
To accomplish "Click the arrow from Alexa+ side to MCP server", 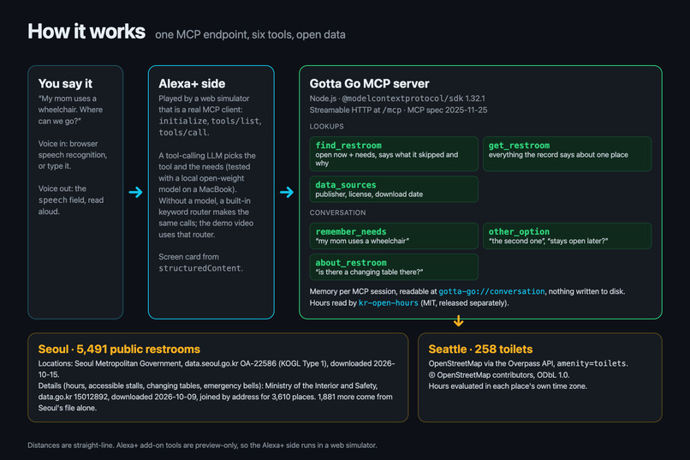I will 287,193.
